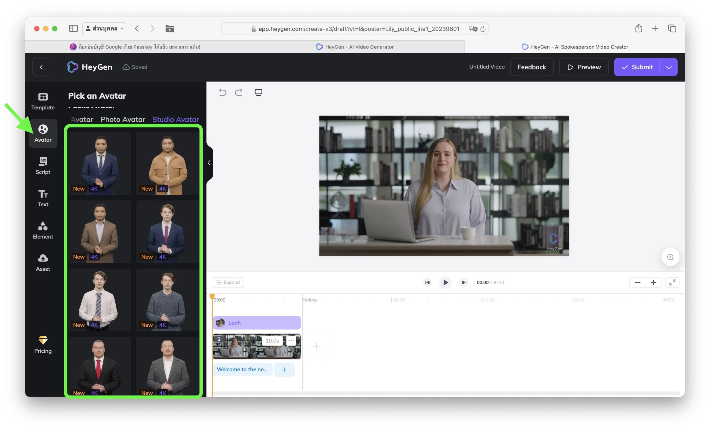
Task: Open the Asset upload panel
Action: [43, 262]
